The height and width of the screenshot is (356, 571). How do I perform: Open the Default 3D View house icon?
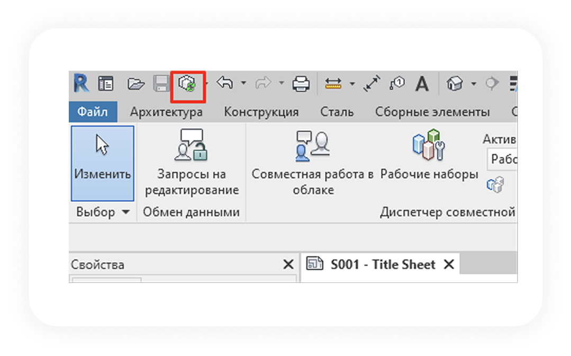tap(455, 84)
